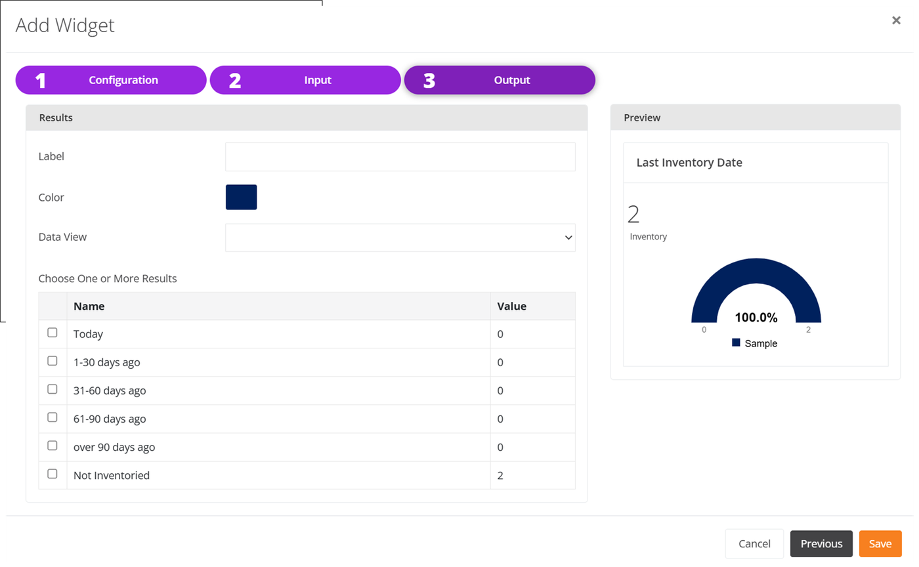Go to the Input step
The width and height of the screenshot is (919, 567).
[x=305, y=80]
